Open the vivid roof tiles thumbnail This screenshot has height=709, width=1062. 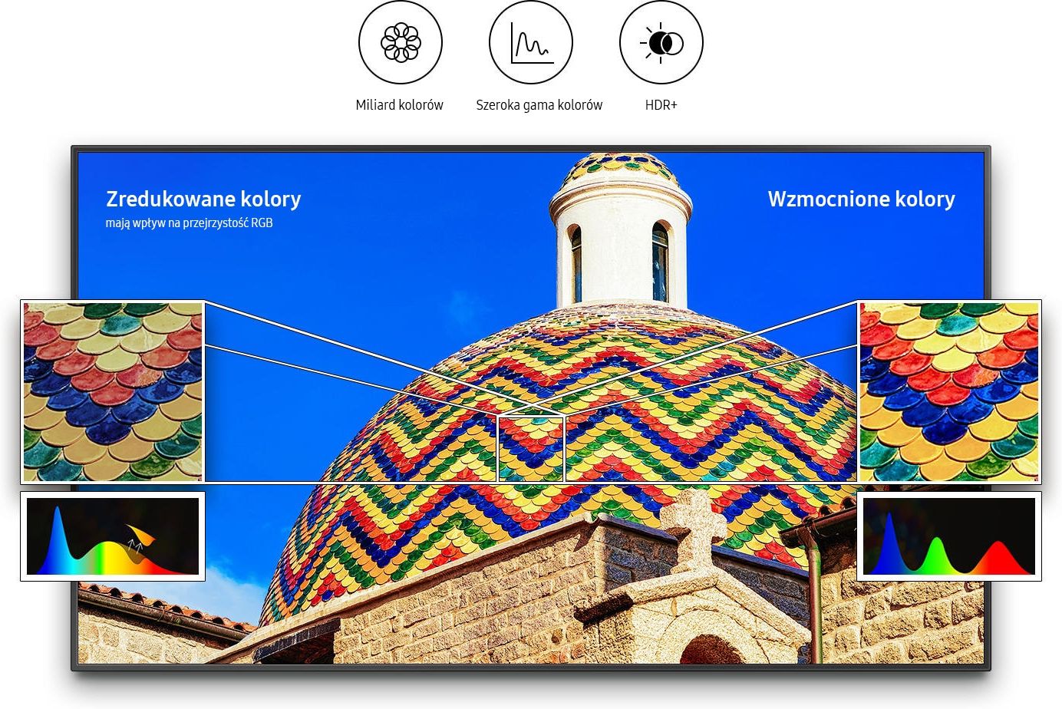(x=949, y=391)
